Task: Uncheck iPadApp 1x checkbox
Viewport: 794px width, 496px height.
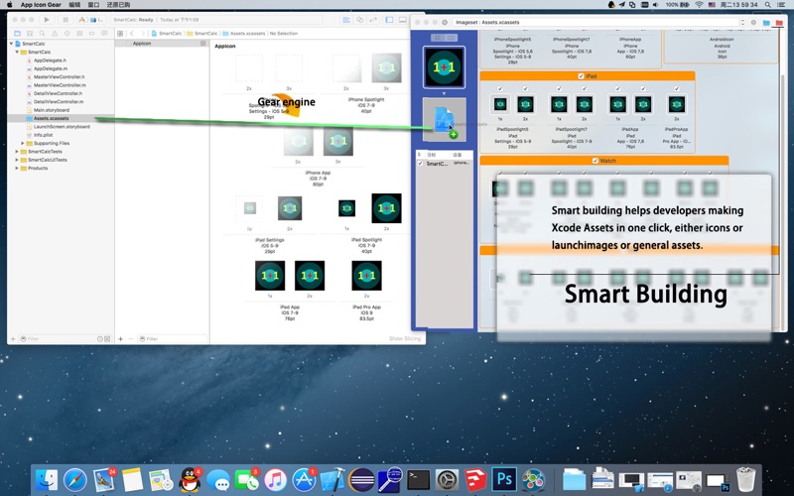Action: click(617, 89)
